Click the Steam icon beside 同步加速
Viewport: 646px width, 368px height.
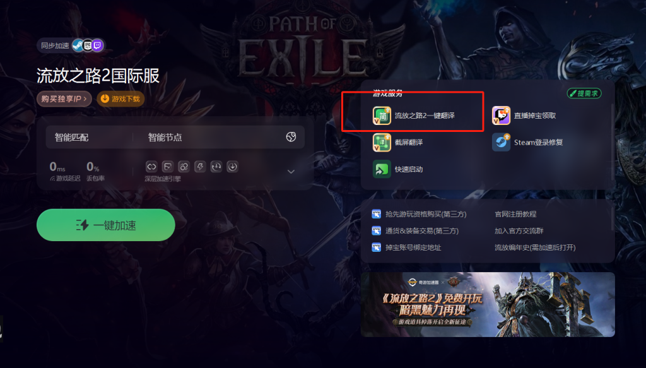pos(78,45)
